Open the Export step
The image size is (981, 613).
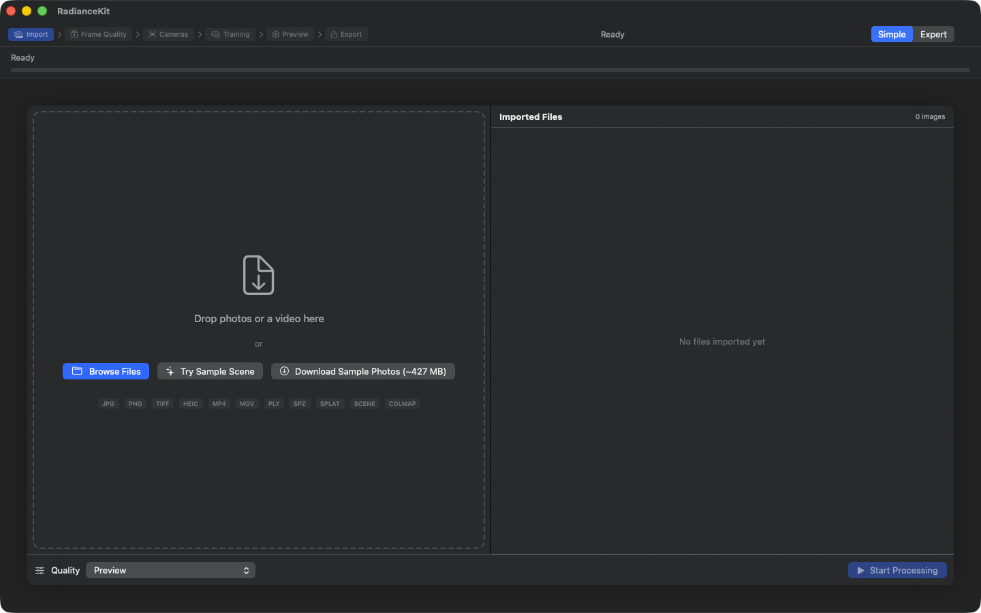click(346, 34)
